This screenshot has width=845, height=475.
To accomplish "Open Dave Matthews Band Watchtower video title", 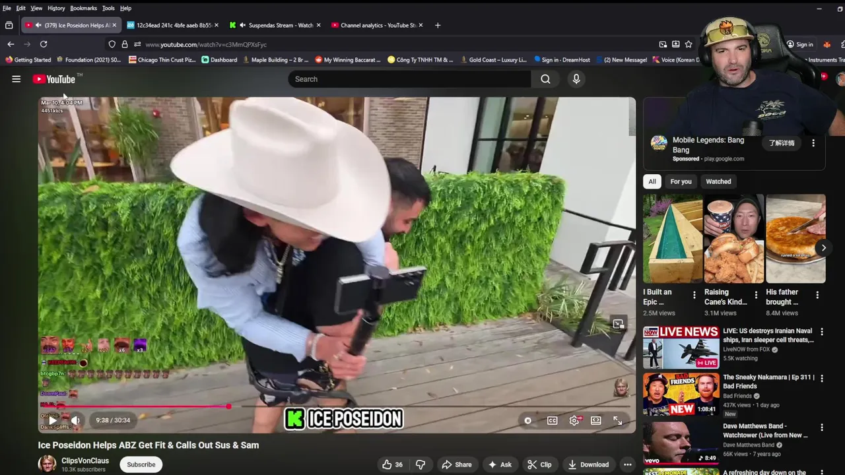I will pyautogui.click(x=765, y=431).
